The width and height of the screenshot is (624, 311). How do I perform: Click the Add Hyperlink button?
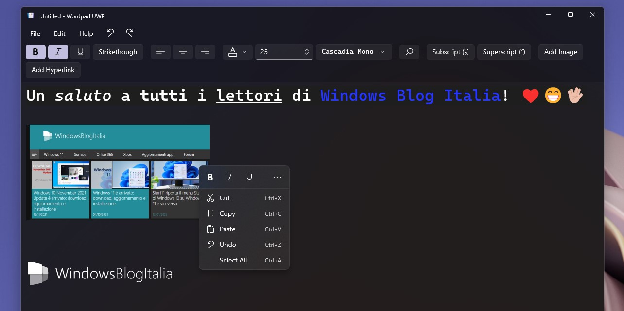pos(53,70)
